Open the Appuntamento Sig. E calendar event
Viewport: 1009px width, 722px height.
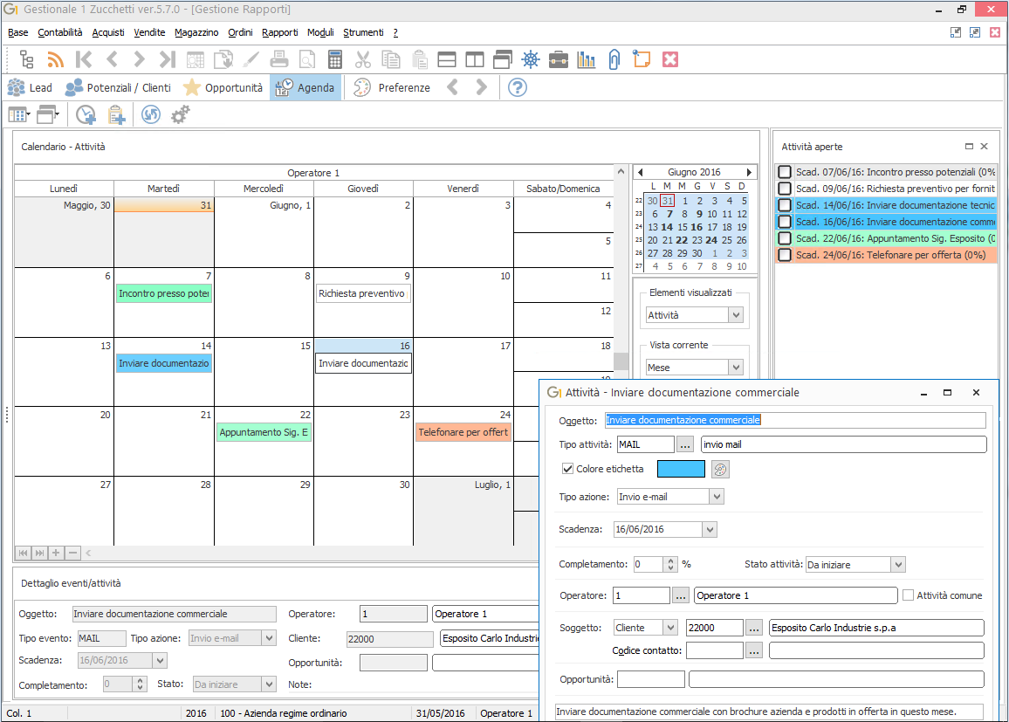264,432
